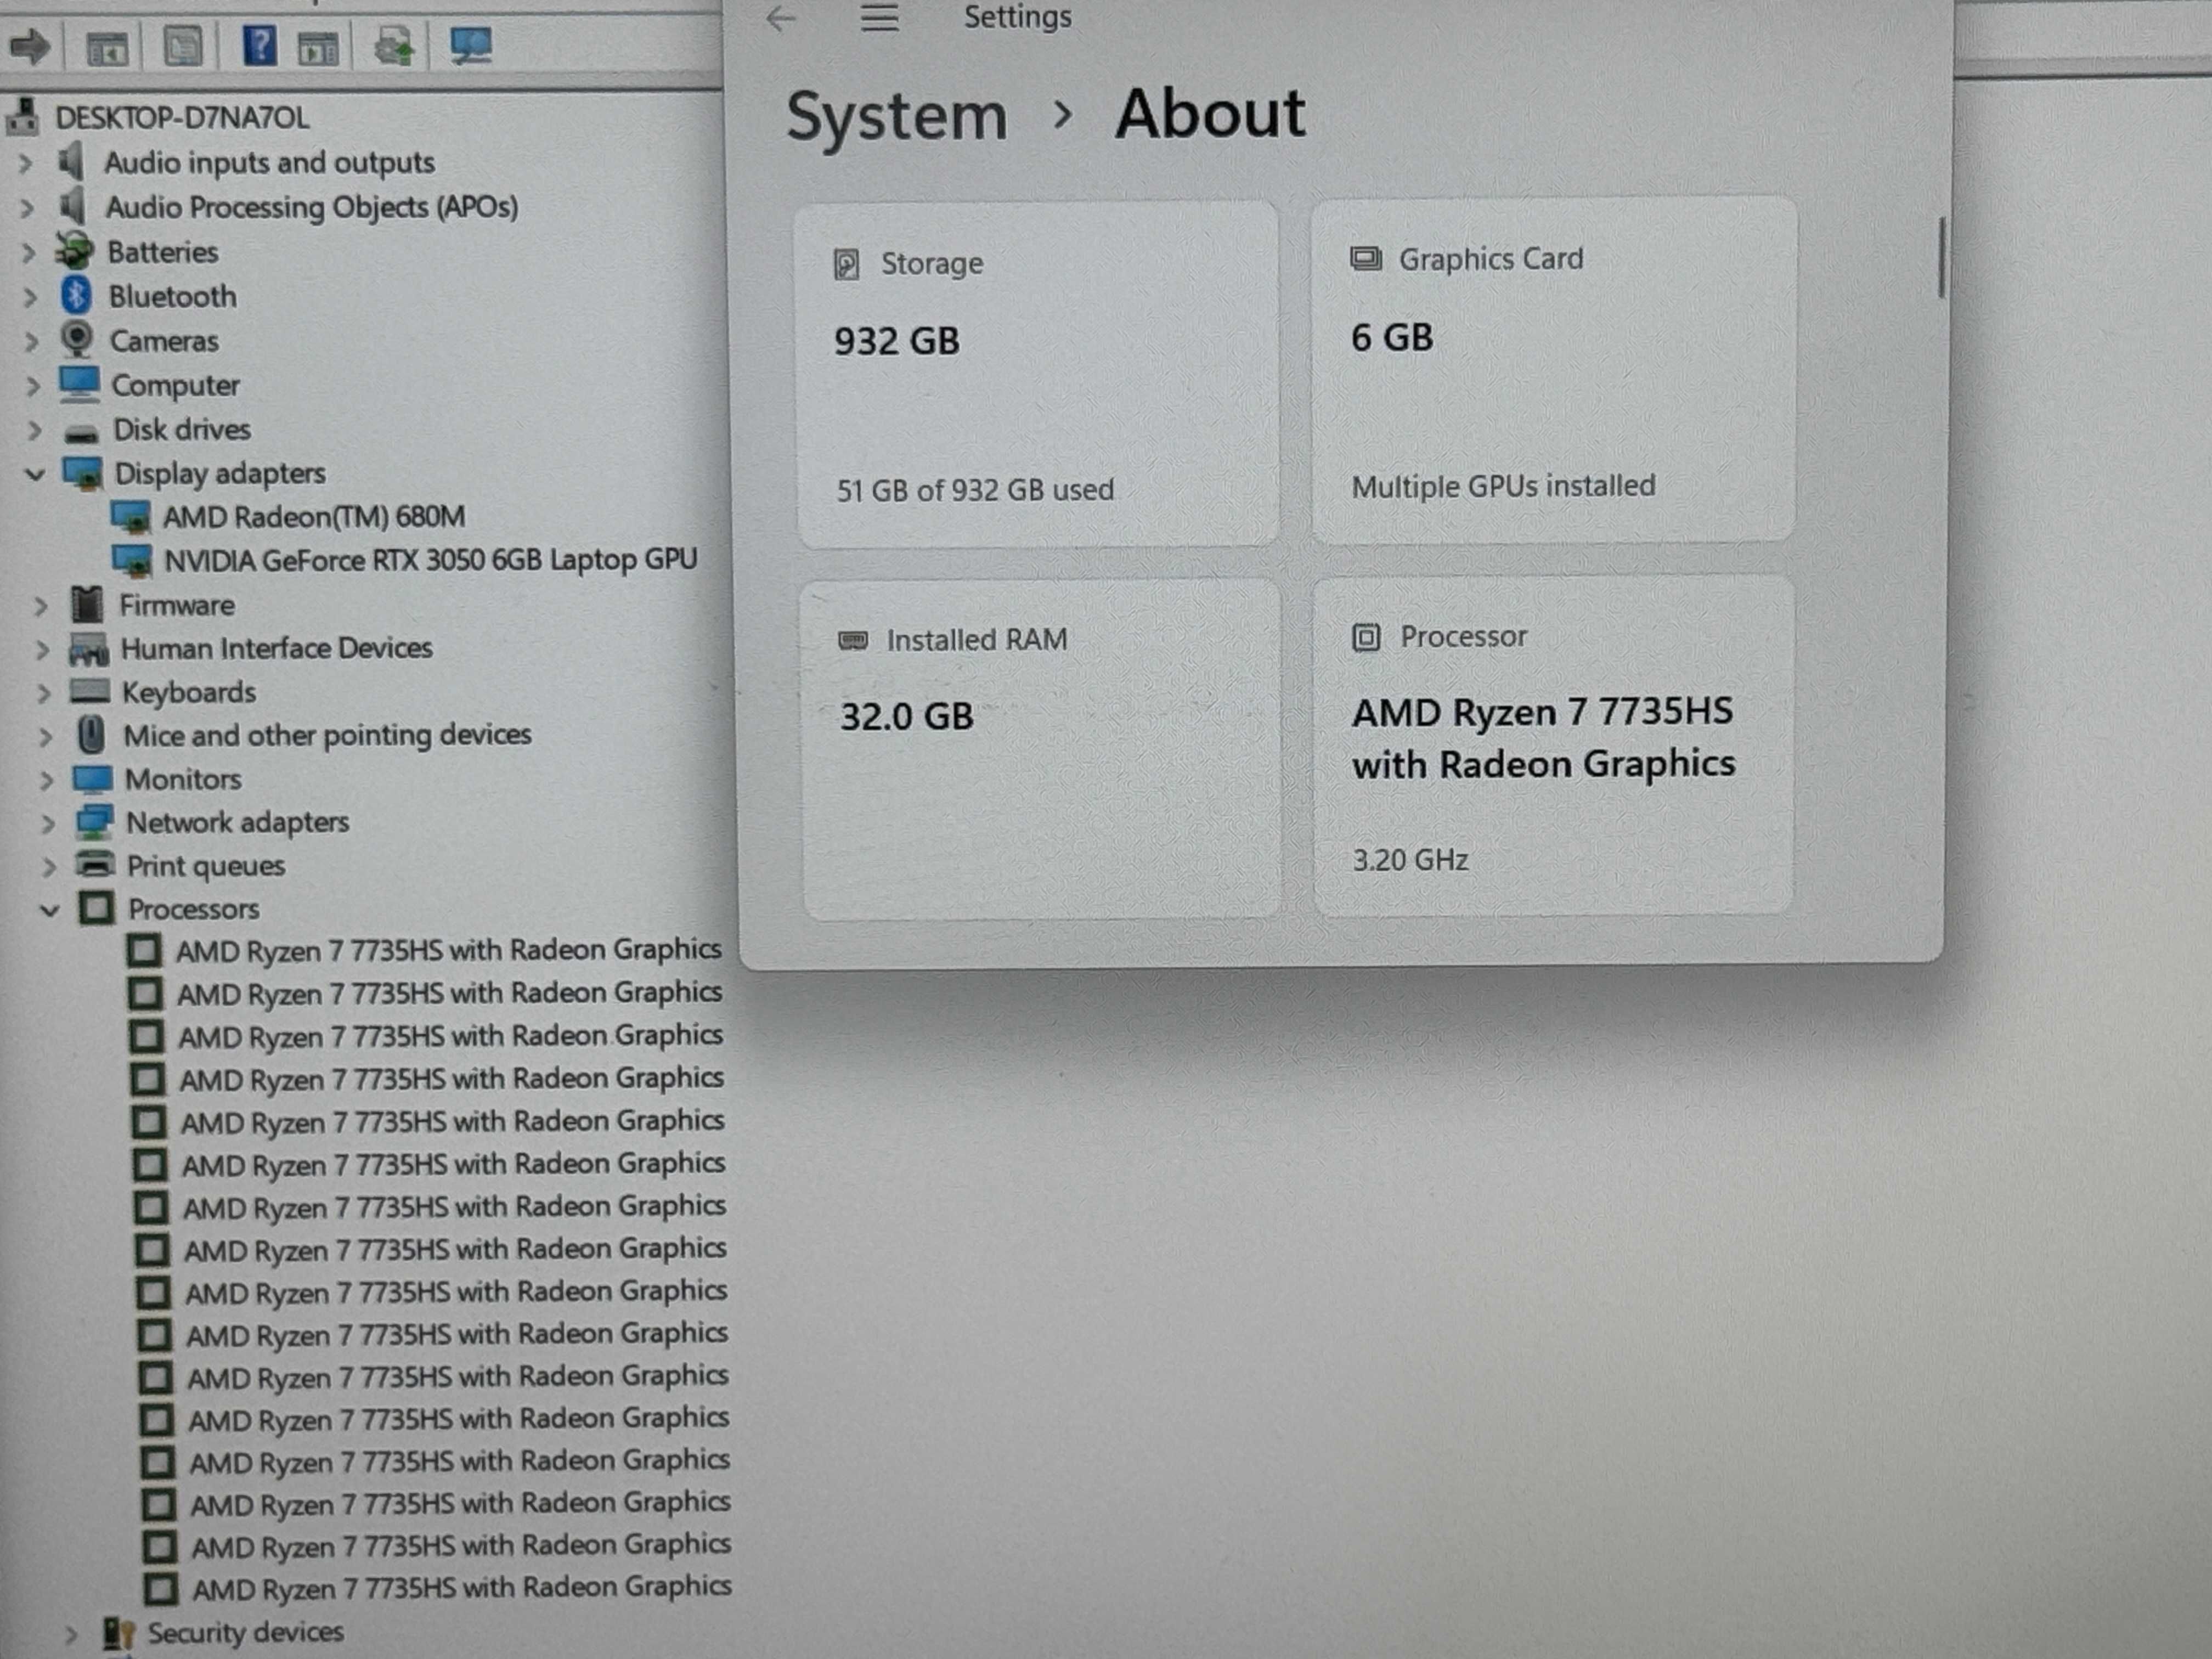
Task: Click the Computer monitor icon
Action: pos(79,384)
